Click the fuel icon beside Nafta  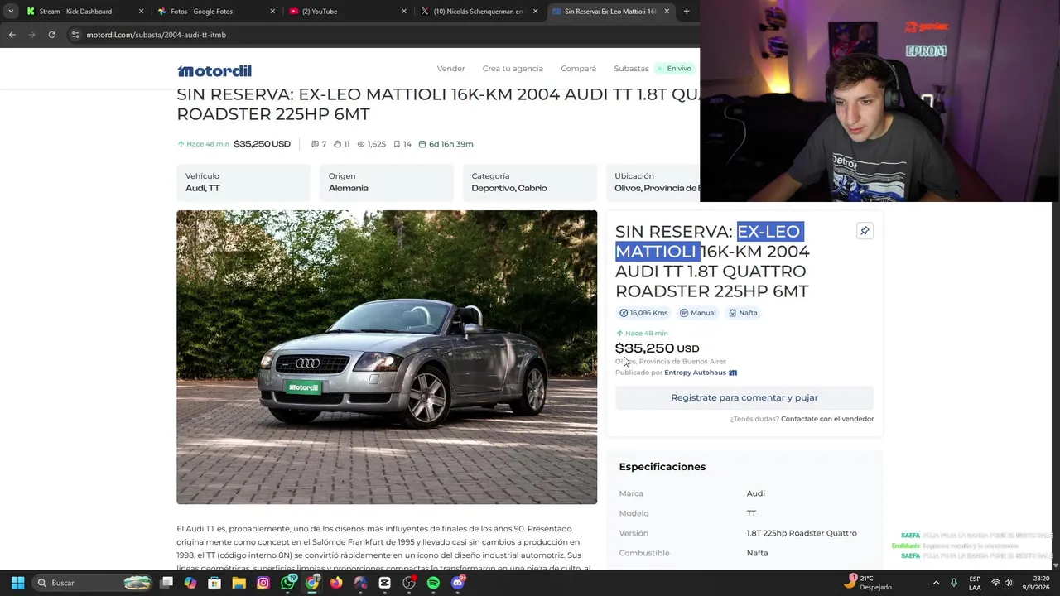pos(732,313)
